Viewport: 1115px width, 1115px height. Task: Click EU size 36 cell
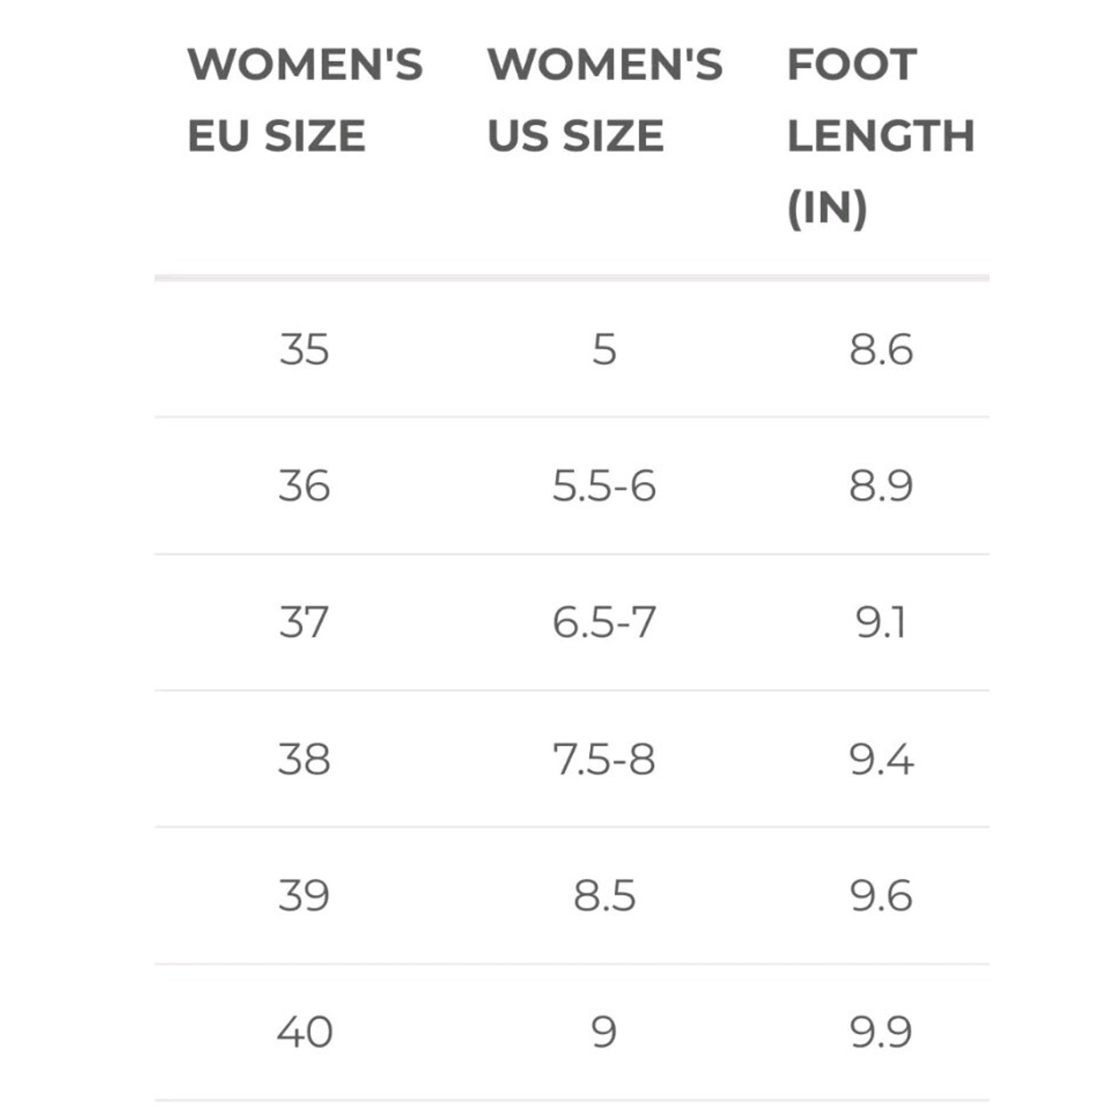(304, 486)
